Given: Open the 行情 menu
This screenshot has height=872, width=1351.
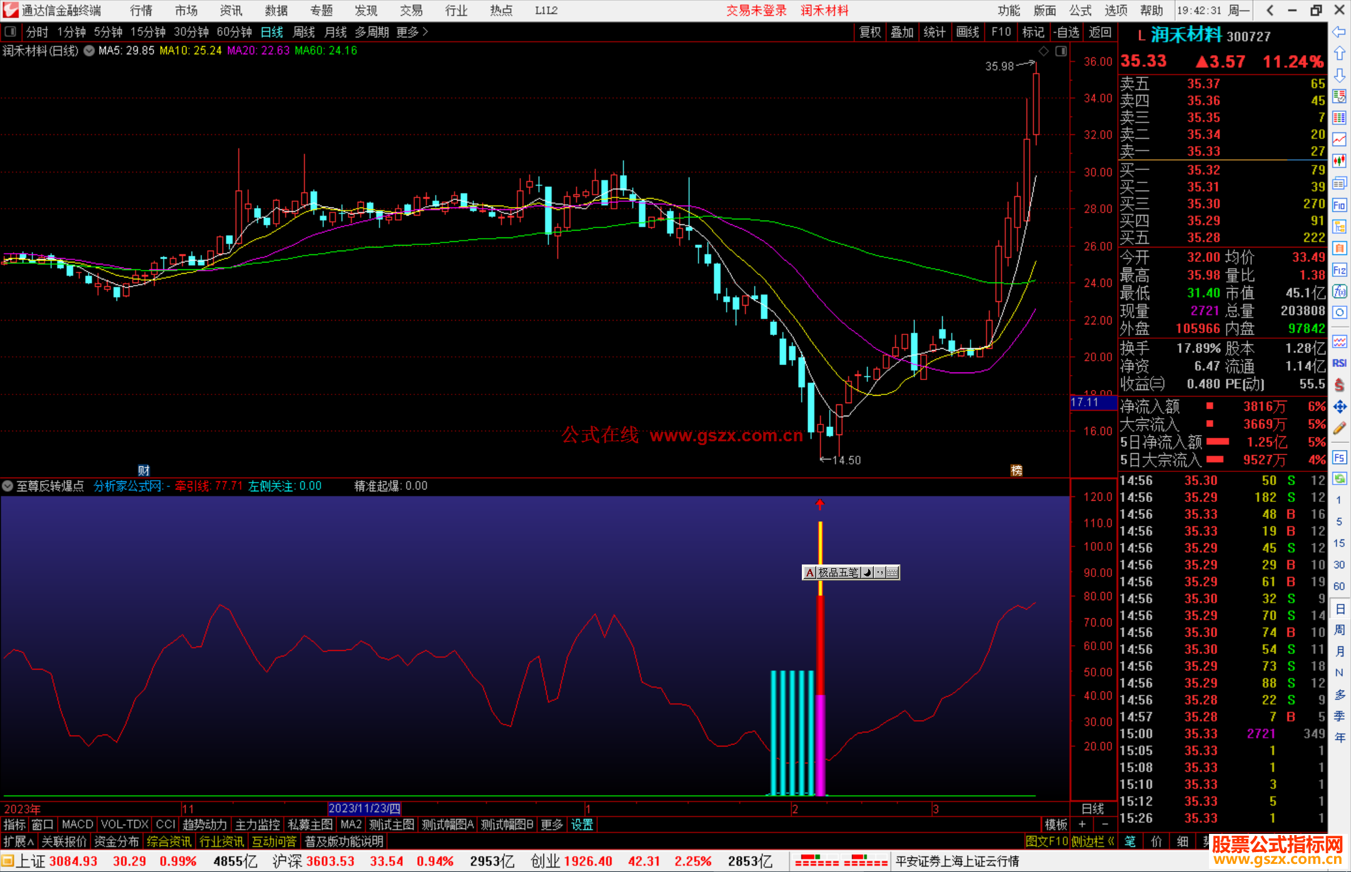Looking at the screenshot, I should click(x=141, y=10).
